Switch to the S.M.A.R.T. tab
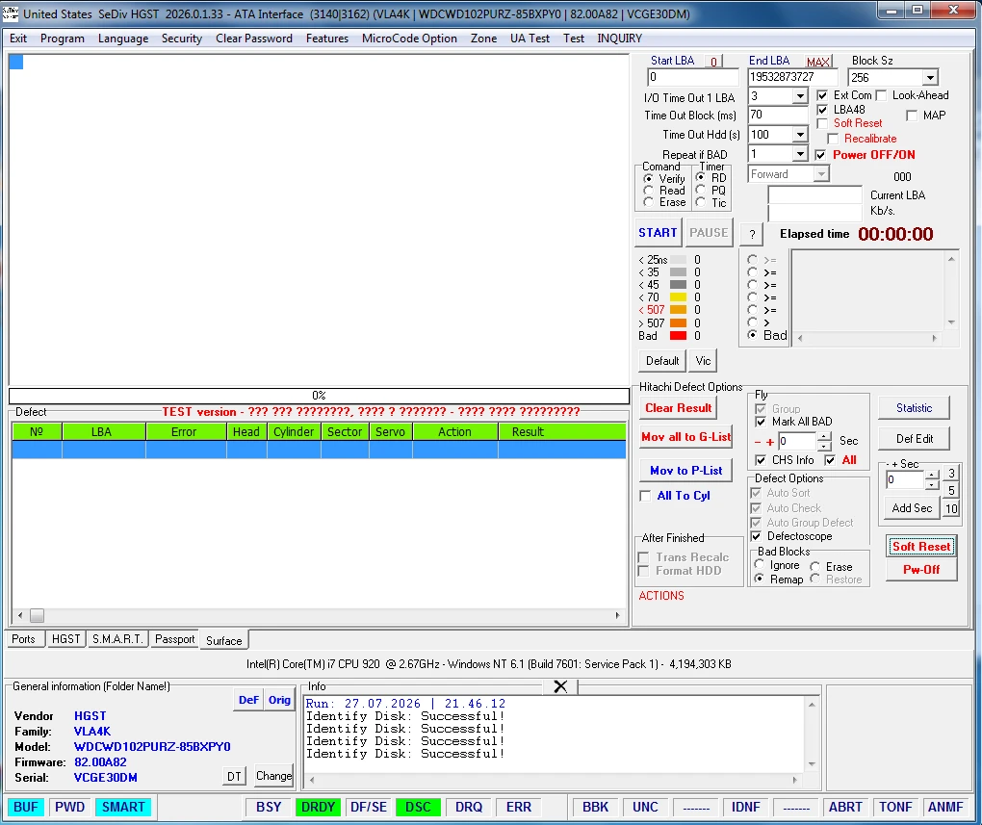 117,639
